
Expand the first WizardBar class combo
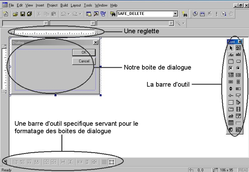[x=46, y=23]
